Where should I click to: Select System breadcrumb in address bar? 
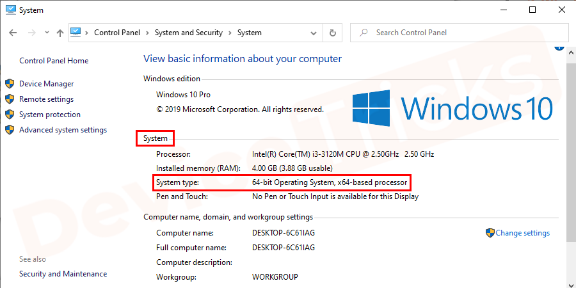(x=250, y=33)
